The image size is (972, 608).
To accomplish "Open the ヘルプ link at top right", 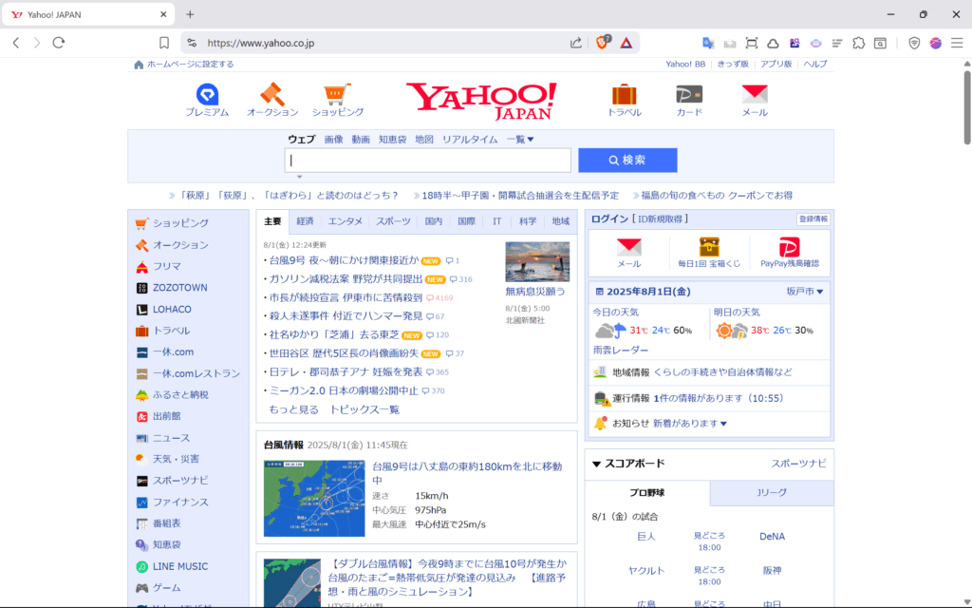I will [x=815, y=64].
